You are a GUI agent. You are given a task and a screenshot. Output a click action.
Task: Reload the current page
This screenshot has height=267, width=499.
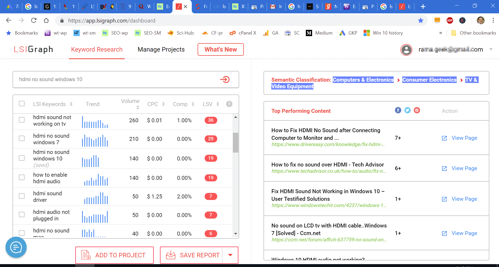(34, 20)
